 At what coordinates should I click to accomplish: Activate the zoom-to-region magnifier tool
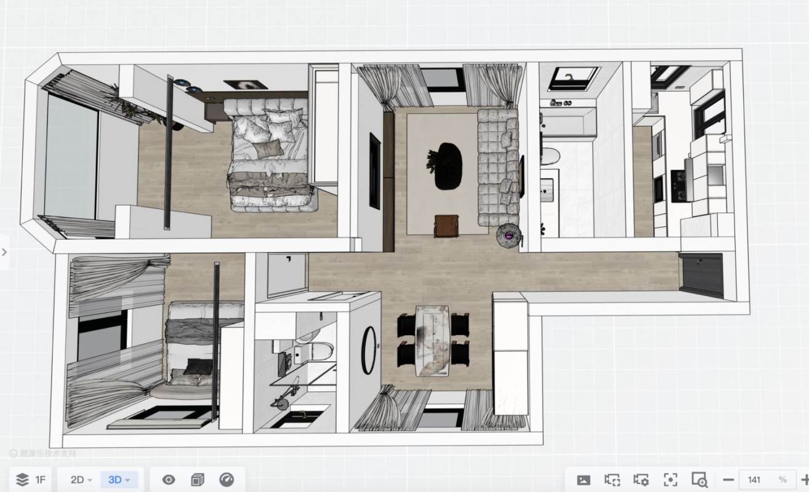699,480
